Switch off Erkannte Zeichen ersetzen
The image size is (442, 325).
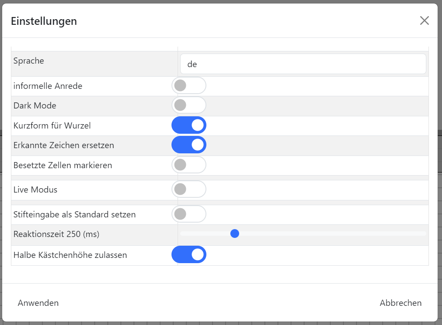[188, 145]
